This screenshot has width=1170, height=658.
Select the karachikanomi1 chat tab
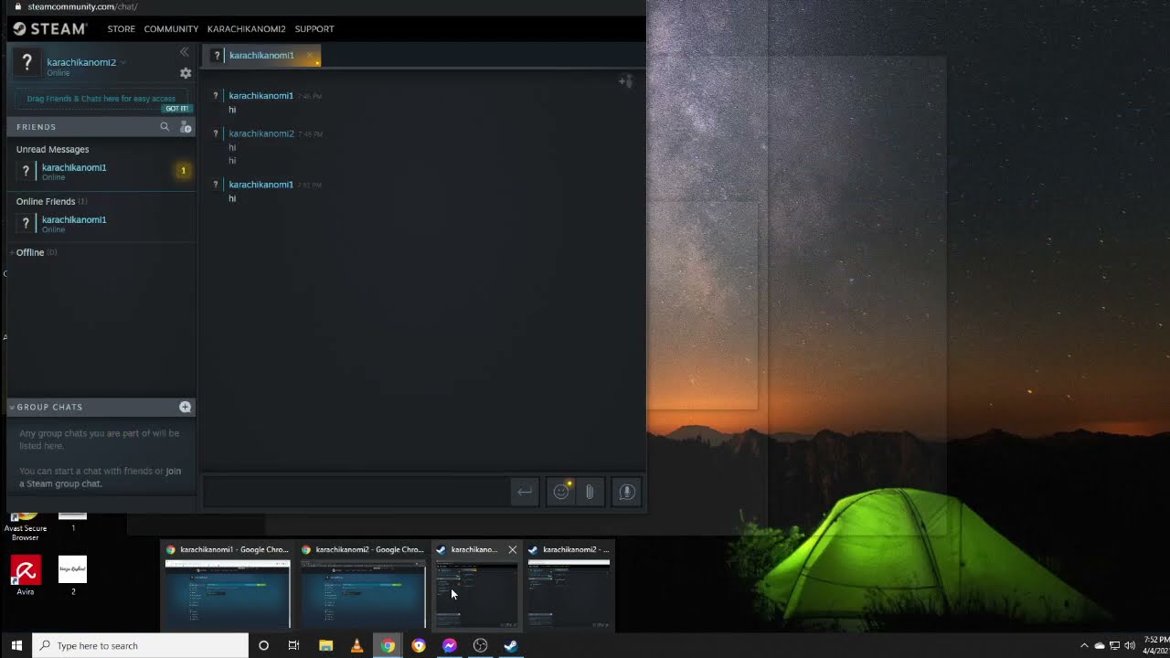coord(262,55)
